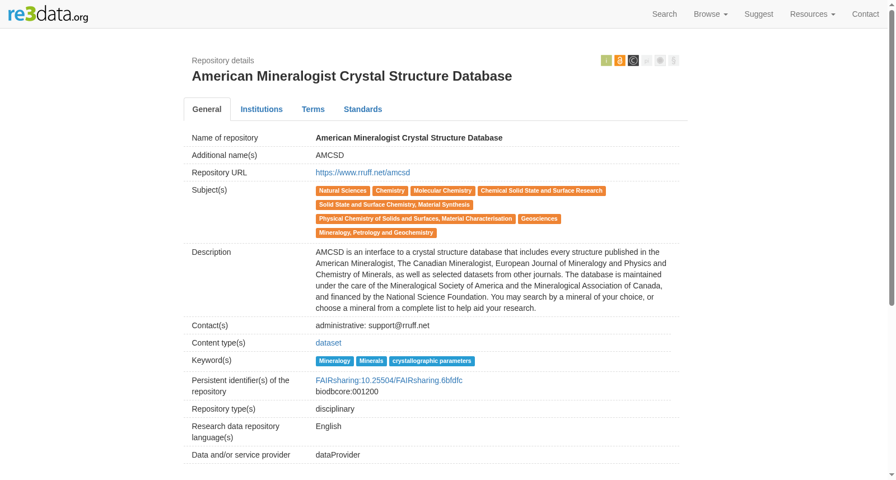The height and width of the screenshot is (480, 896).
Task: Open the FAIRsharing persistent identifier link
Action: [x=389, y=380]
